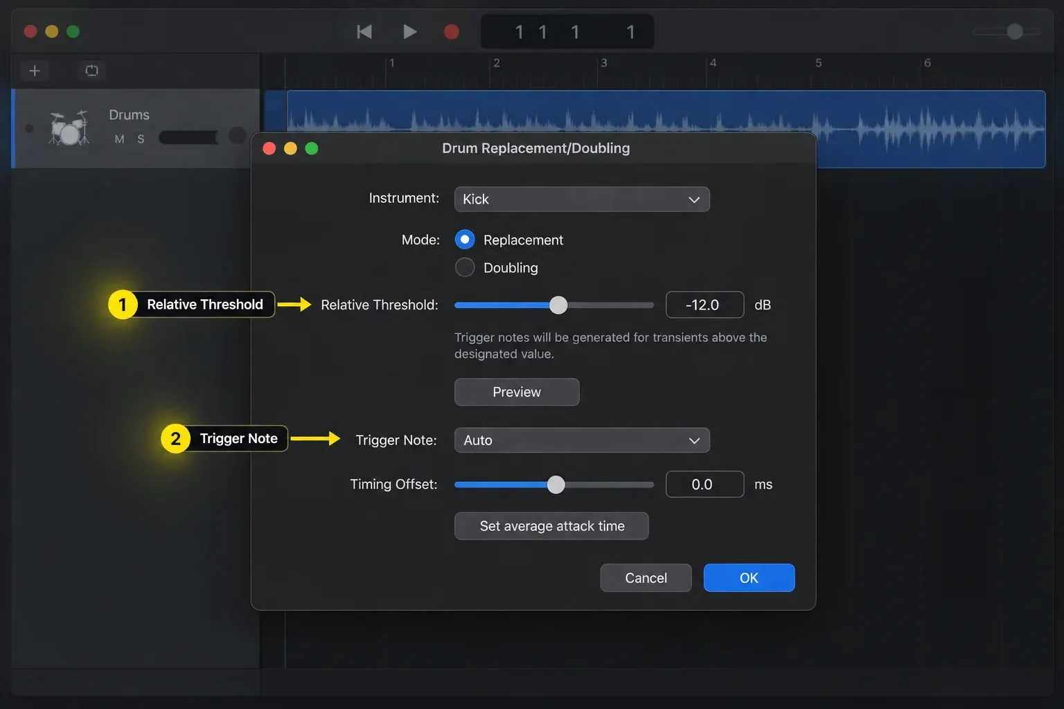Click the Timing Offset value field 0.0
The image size is (1064, 709).
704,484
